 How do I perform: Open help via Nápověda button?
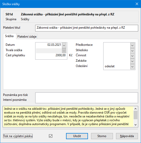pos(127,136)
